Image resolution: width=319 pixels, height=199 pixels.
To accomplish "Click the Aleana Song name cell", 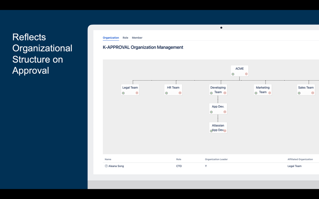I will 116,166.
